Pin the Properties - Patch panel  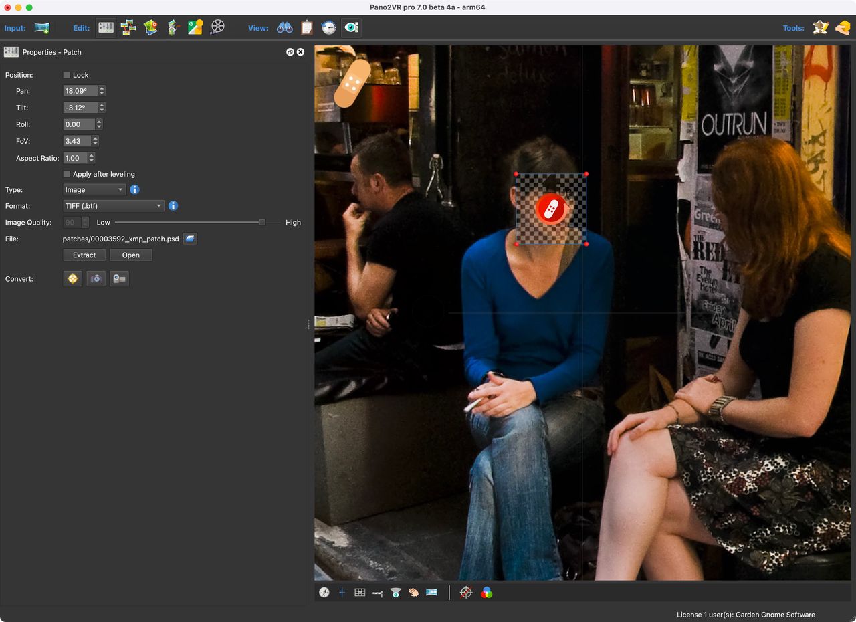290,51
